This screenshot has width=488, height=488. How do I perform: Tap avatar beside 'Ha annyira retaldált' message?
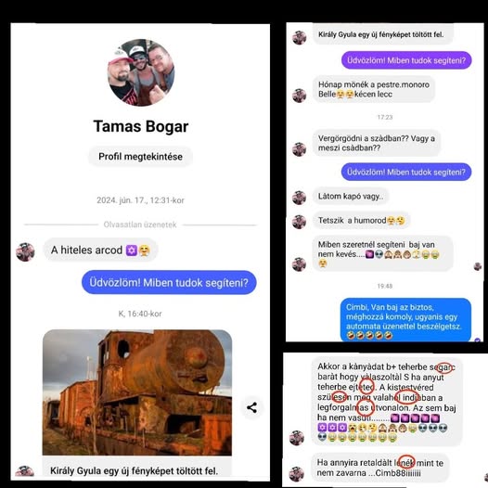[x=297, y=474]
